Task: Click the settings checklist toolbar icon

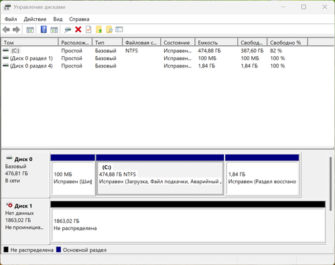Action: [x=119, y=29]
